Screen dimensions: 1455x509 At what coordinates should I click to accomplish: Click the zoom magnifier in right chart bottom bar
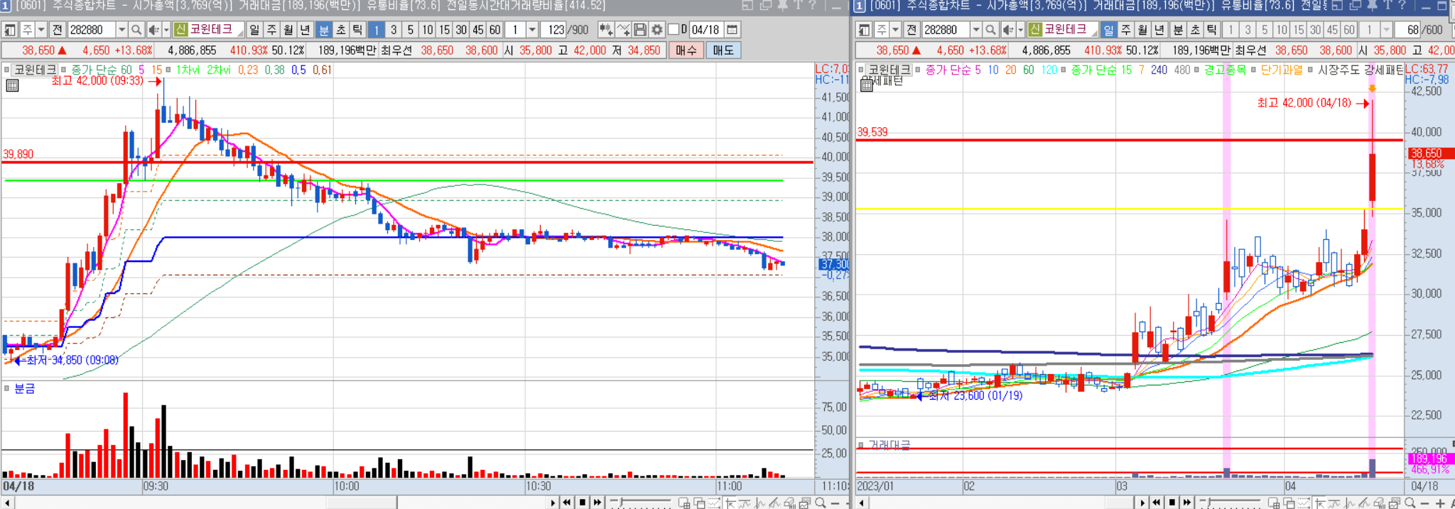(1410, 503)
